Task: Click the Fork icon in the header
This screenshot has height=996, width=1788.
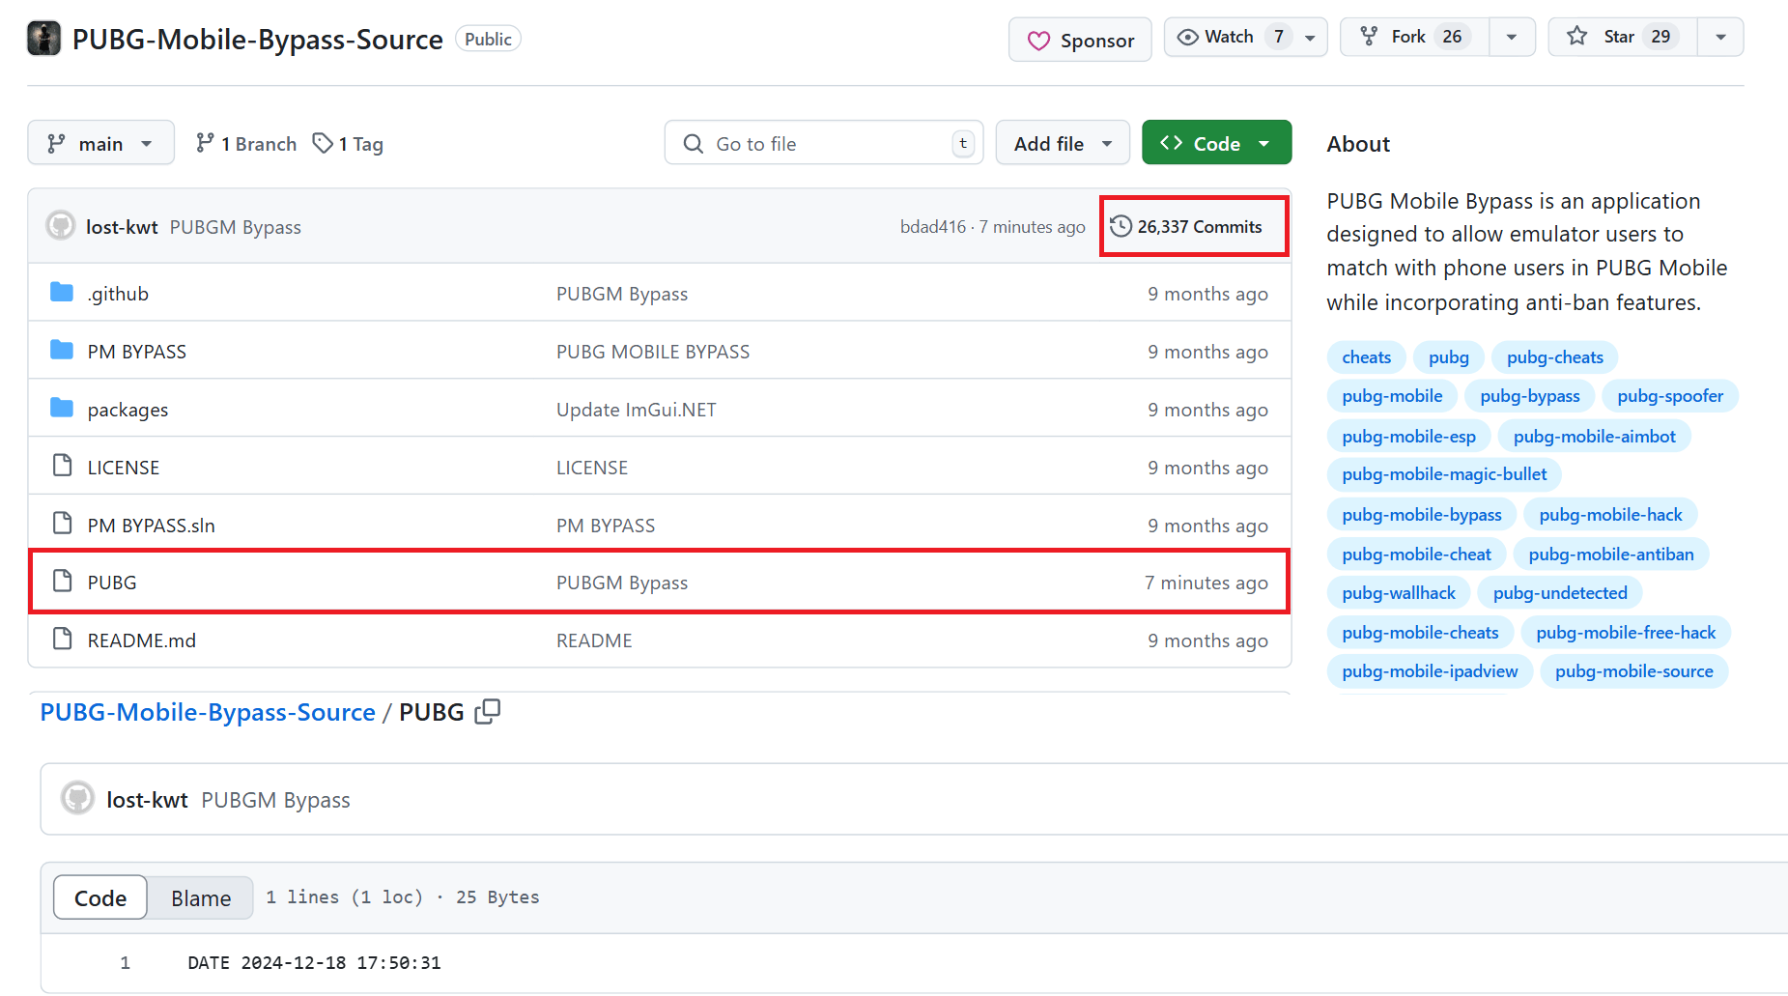Action: coord(1369,36)
